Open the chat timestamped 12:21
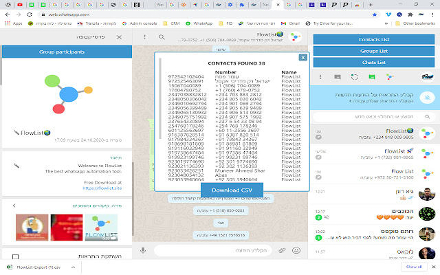 click(375, 195)
